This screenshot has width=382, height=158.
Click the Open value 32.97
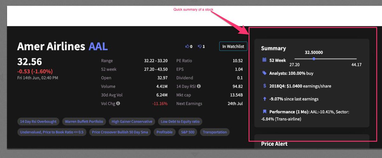pyautogui.click(x=162, y=78)
